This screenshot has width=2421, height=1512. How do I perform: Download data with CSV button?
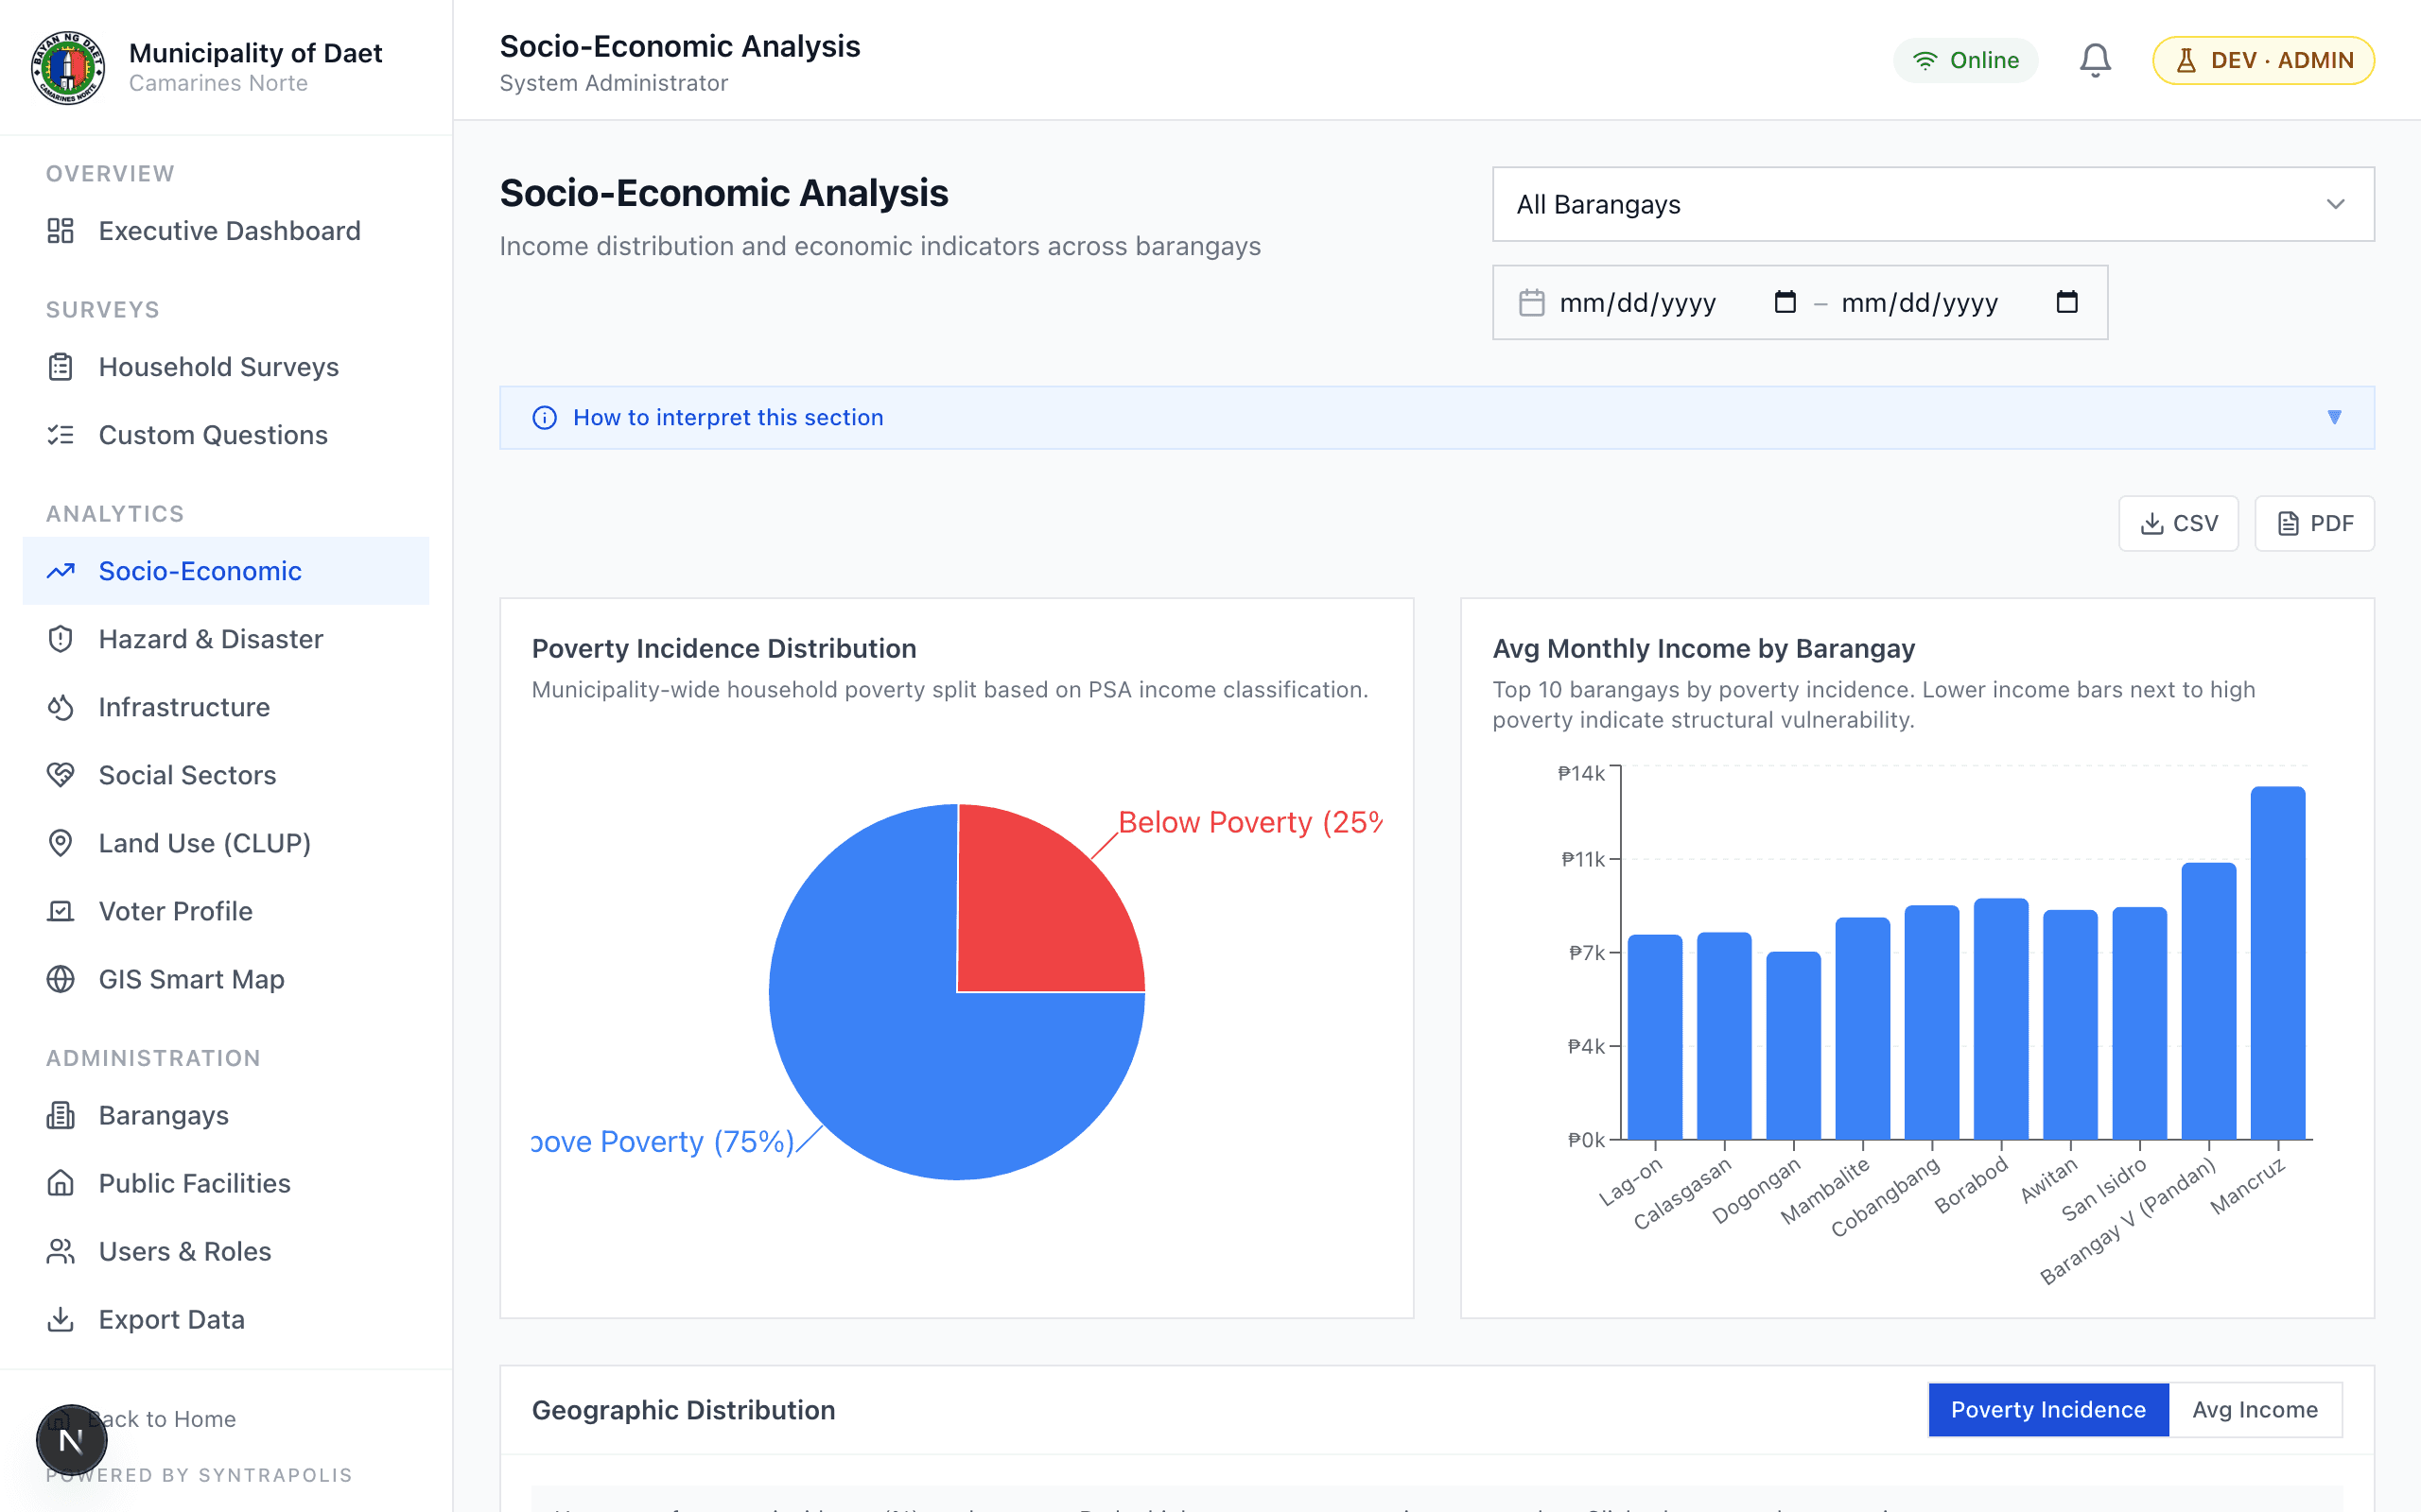pos(2178,523)
